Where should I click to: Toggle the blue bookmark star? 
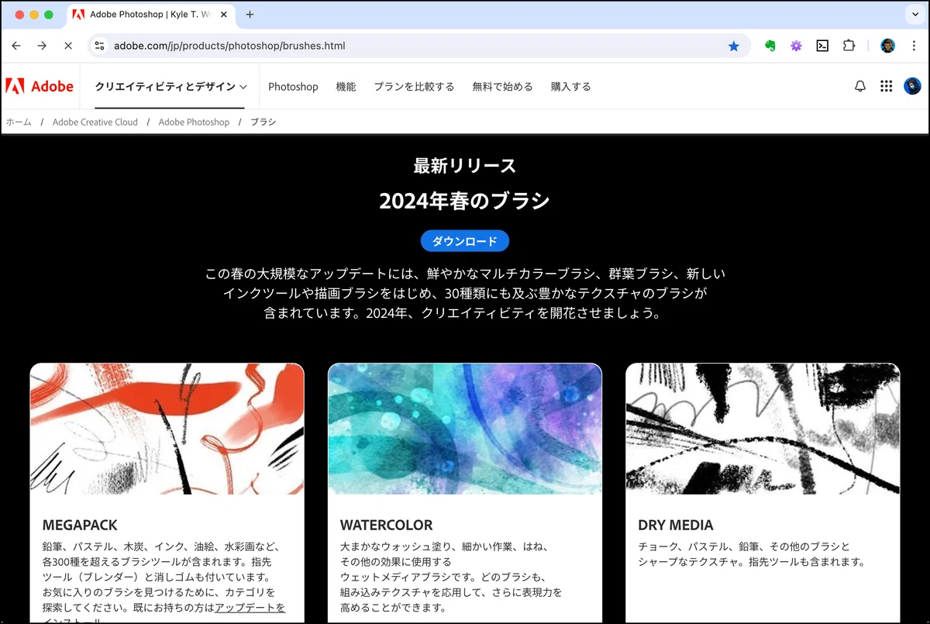733,46
